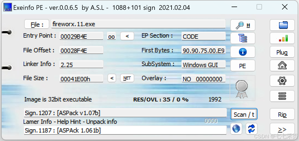
Task: Click the File : button
Action: (x=37, y=24)
